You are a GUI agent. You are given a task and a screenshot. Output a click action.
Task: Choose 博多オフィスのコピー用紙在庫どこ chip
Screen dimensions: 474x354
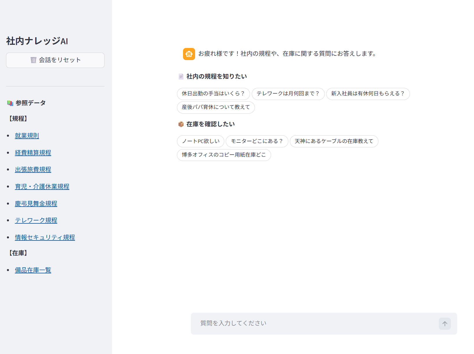point(224,155)
